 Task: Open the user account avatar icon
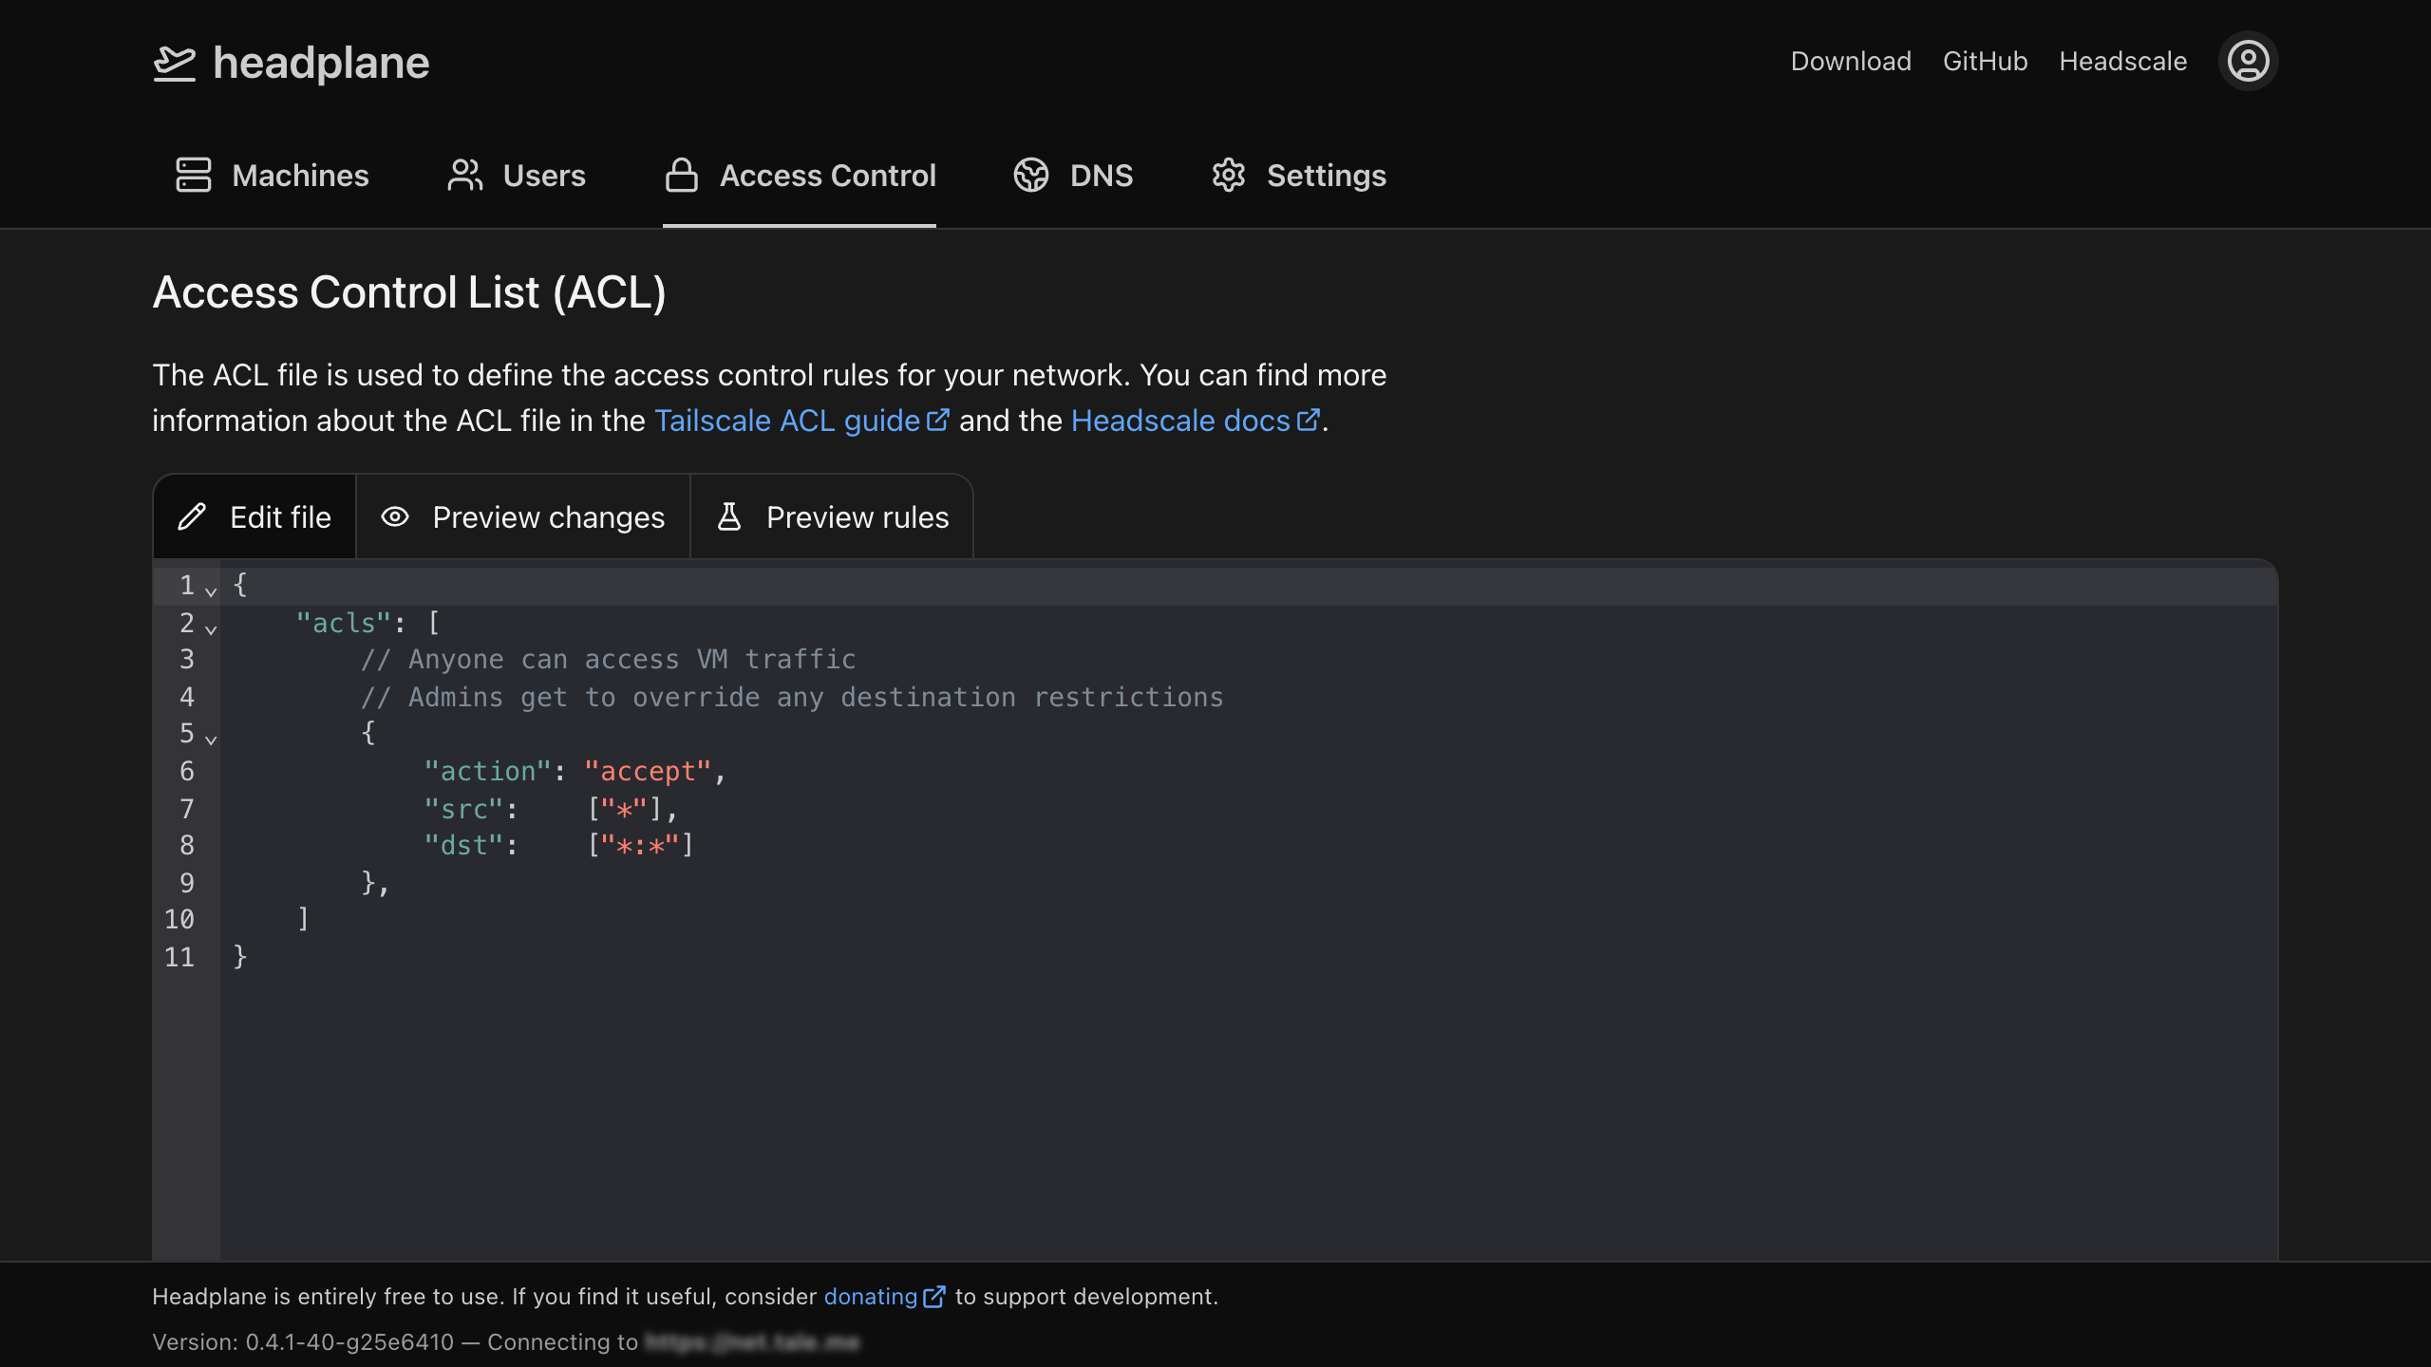[x=2248, y=62]
